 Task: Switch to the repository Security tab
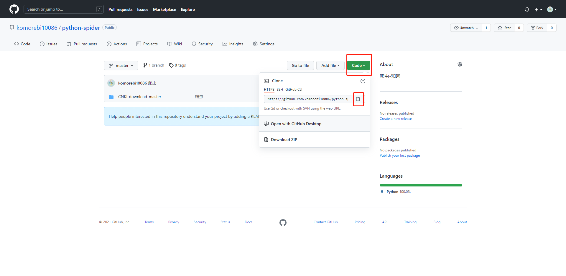point(202,44)
